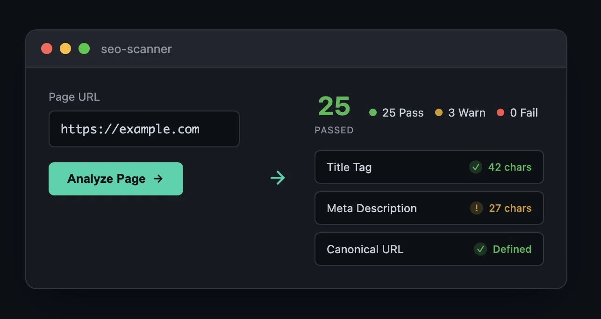This screenshot has width=601, height=319.
Task: Click the Page URL input field
Action: (x=144, y=129)
